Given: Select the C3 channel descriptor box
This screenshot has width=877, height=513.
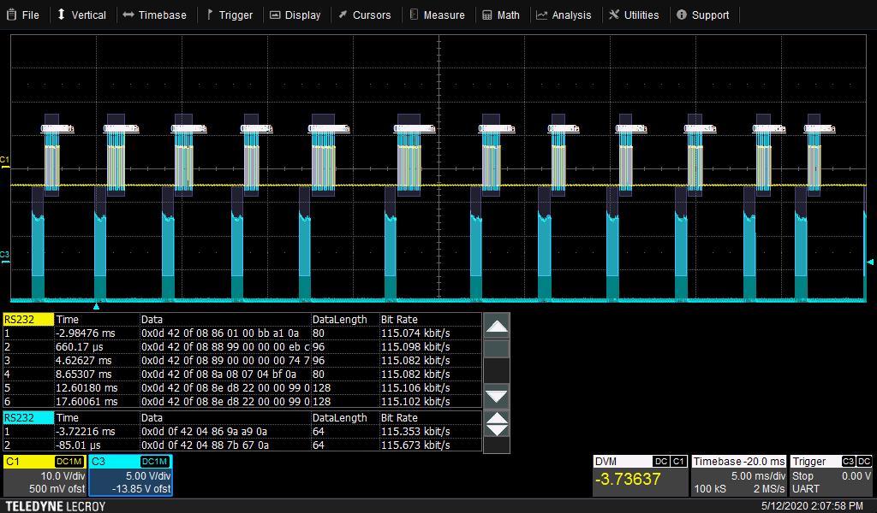Looking at the screenshot, I should coord(130,475).
